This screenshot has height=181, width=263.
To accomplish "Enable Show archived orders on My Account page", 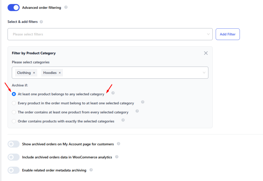I will [x=14, y=144].
